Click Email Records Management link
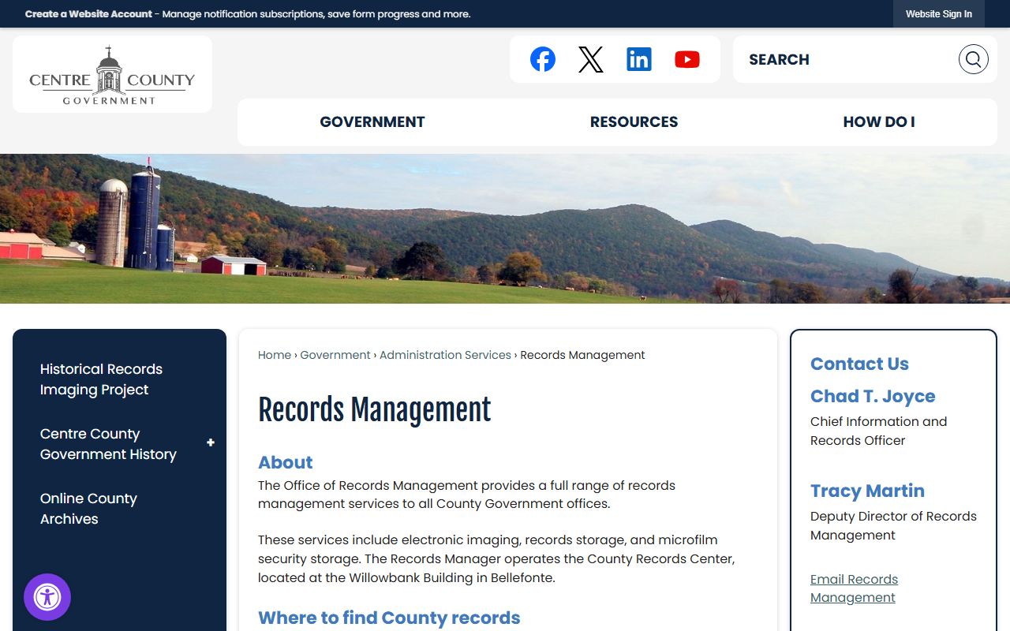This screenshot has width=1010, height=631. point(854,588)
